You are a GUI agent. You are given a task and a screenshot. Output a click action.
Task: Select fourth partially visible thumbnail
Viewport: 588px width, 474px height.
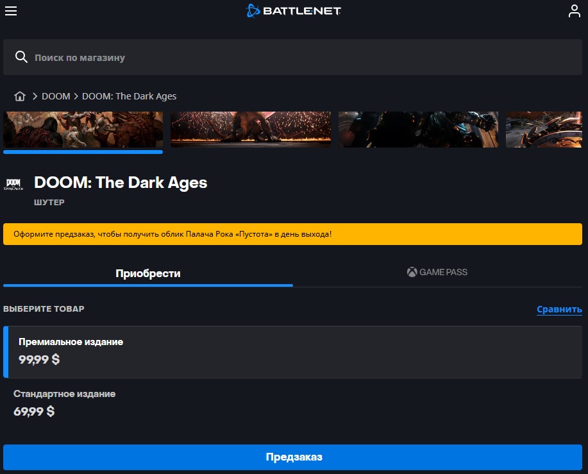tap(544, 130)
